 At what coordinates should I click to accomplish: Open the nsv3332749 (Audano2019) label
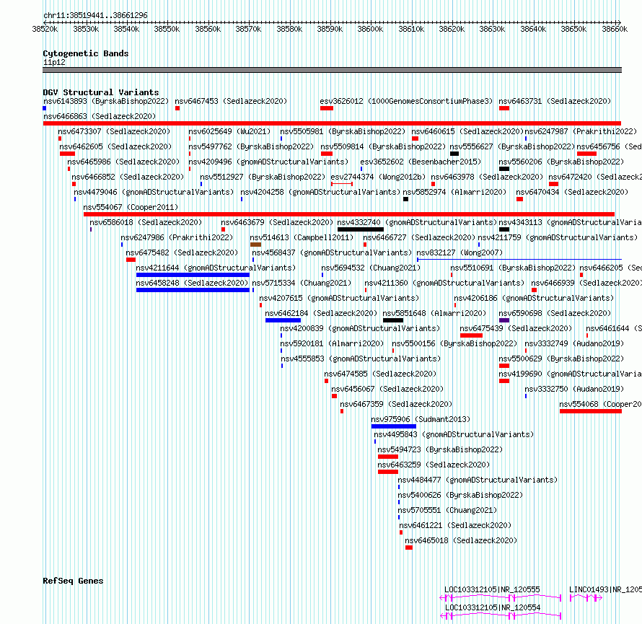[574, 343]
